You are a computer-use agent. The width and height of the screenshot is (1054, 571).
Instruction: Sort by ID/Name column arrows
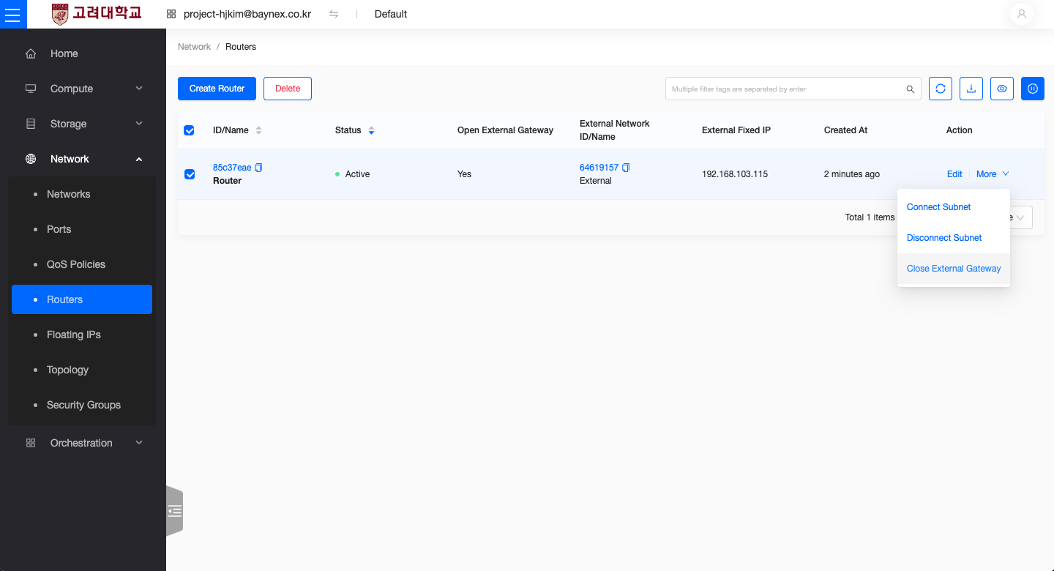coord(258,130)
